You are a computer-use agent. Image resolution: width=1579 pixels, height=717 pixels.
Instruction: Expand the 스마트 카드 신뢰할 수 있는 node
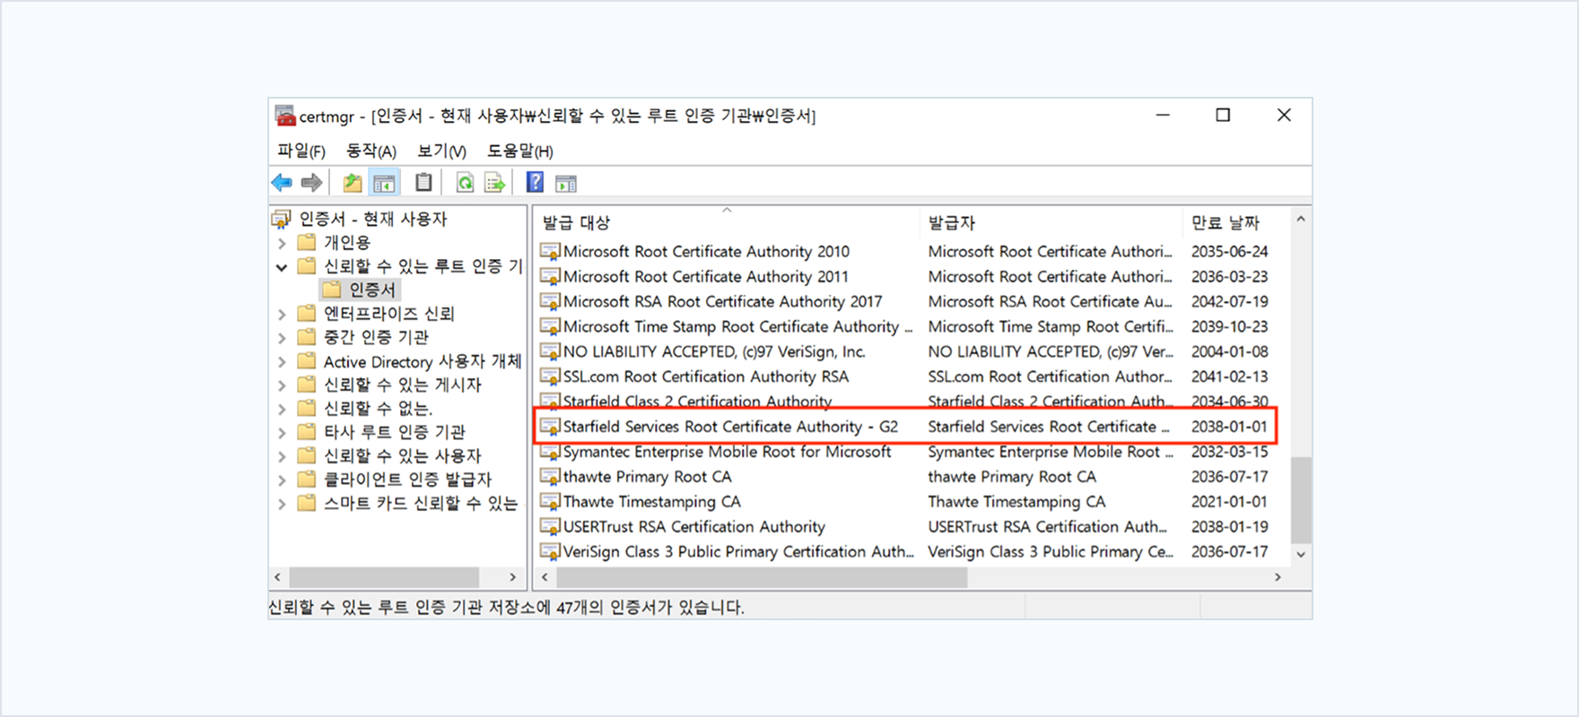[282, 504]
